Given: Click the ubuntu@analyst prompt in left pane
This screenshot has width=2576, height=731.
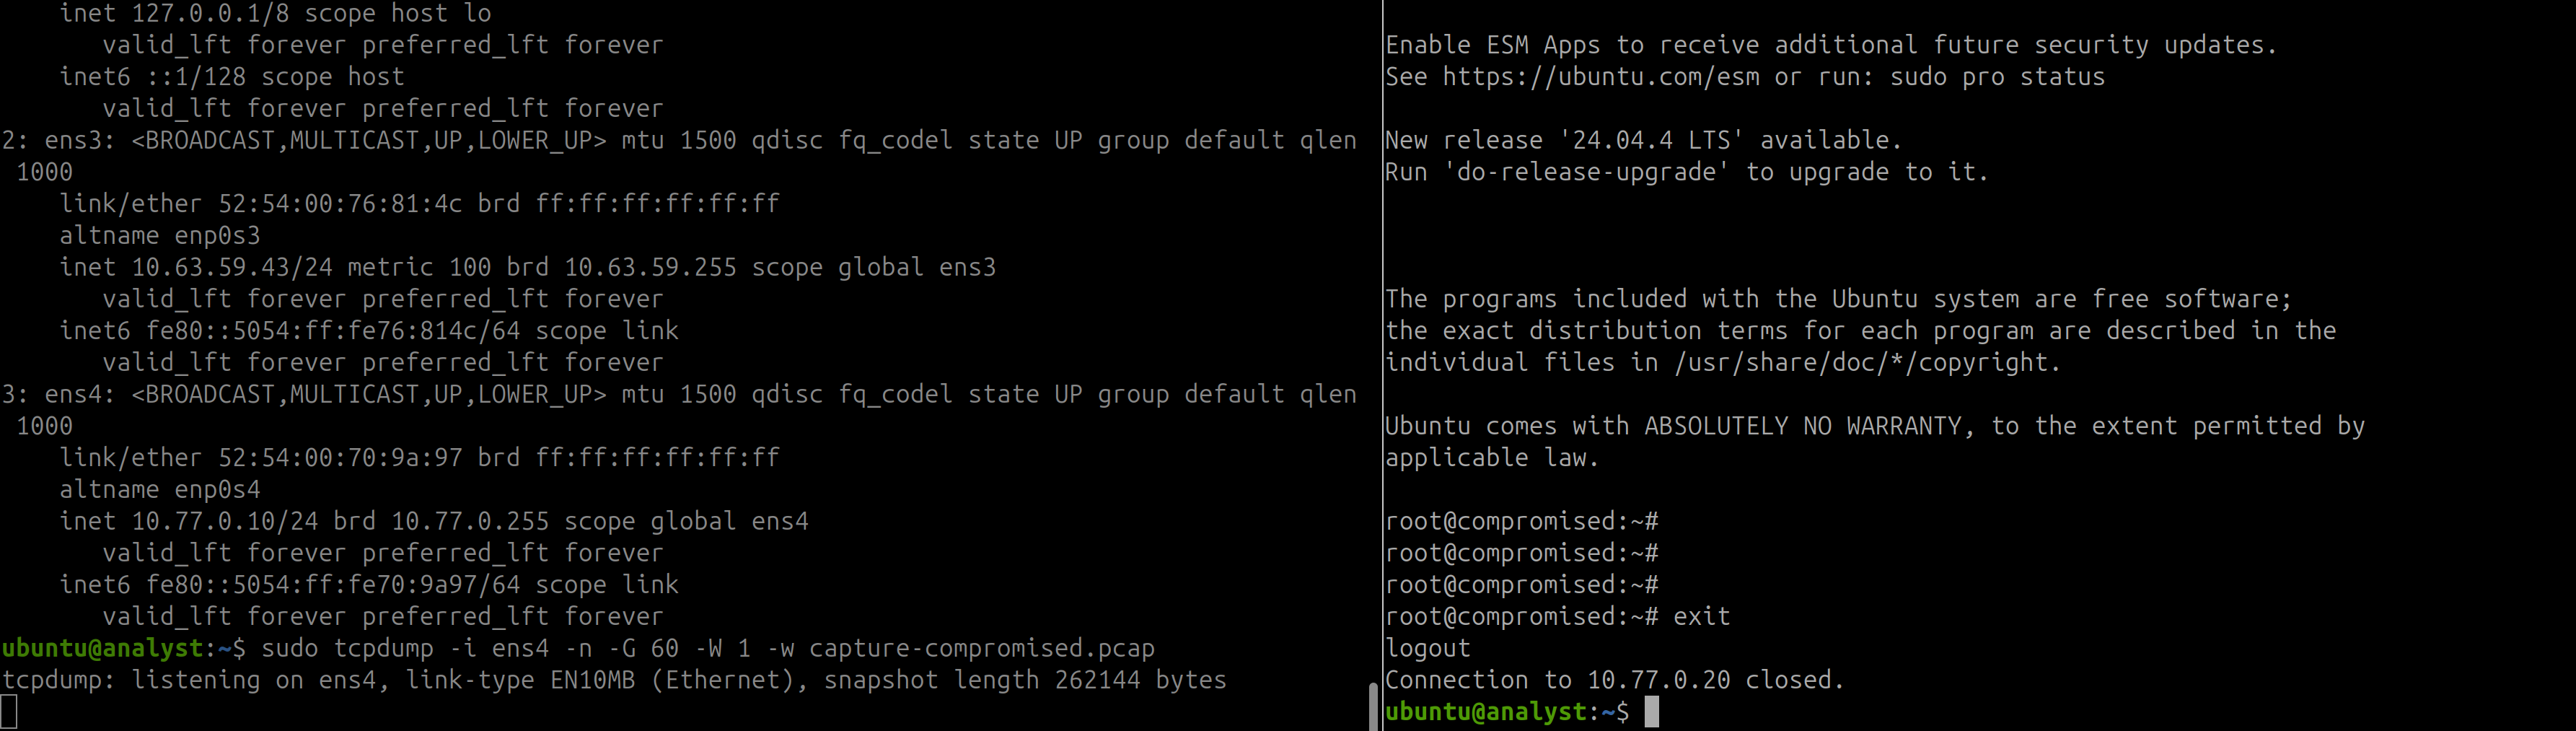Looking at the screenshot, I should 123,648.
